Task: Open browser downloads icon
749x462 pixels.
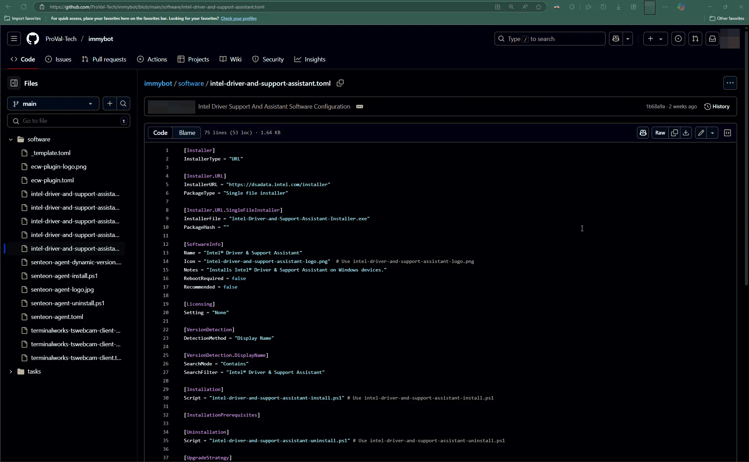Action: [x=619, y=7]
